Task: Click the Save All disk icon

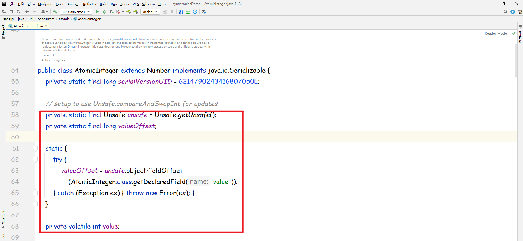Action: coord(11,12)
